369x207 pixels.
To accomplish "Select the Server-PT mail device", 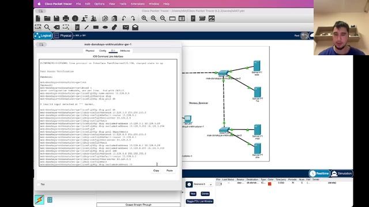I will click(257, 131).
